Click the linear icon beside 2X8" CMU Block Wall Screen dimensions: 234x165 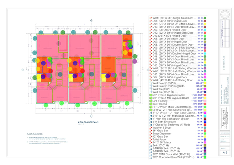coord(151,154)
